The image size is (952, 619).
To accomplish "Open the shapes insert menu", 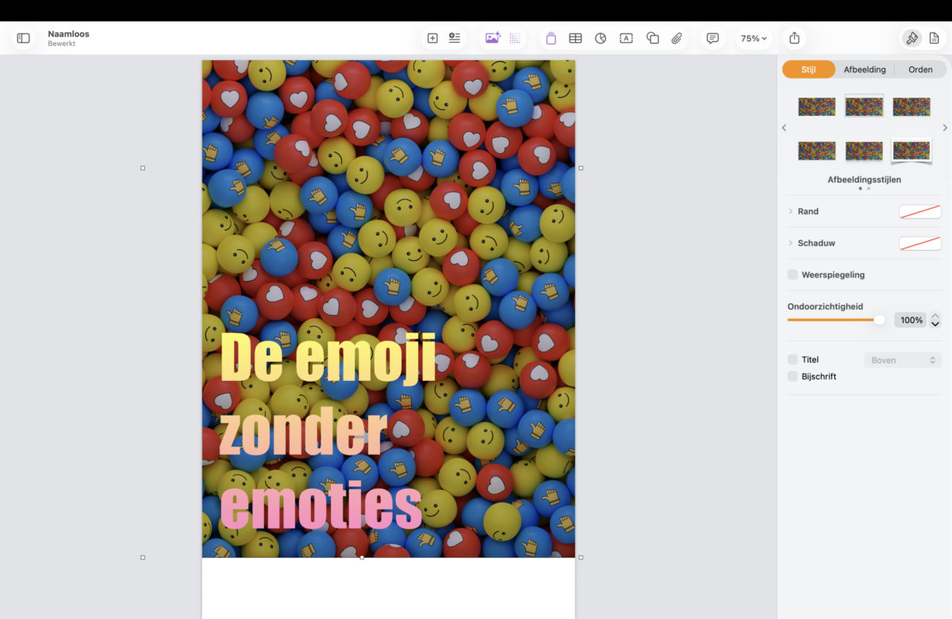I will [652, 38].
